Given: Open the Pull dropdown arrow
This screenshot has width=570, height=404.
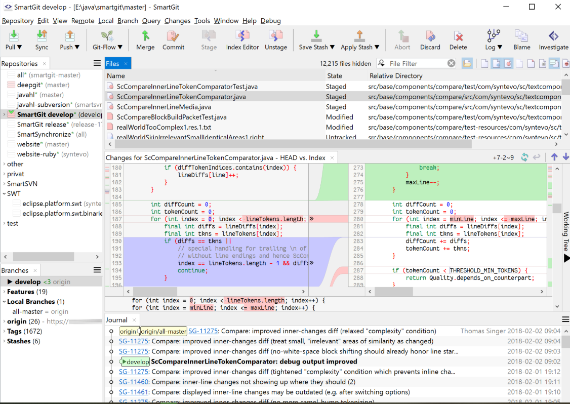Looking at the screenshot, I should (20, 47).
